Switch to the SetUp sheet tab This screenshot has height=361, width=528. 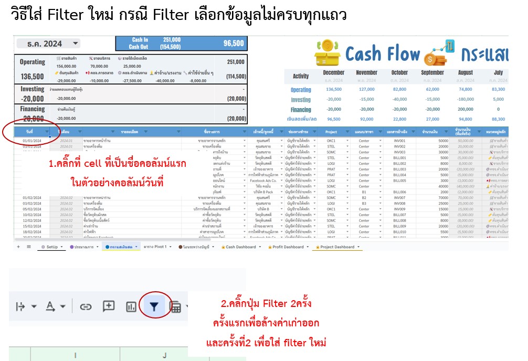tap(52, 247)
